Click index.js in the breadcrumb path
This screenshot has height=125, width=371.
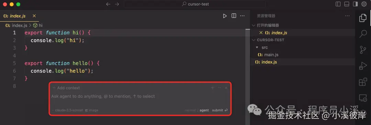click(x=20, y=25)
